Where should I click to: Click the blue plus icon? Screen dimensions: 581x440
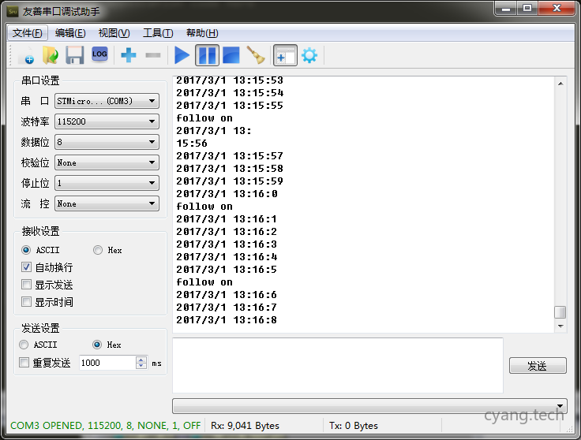[128, 55]
